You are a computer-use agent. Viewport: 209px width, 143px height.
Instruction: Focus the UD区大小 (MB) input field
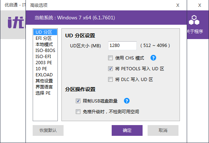coord(122,46)
